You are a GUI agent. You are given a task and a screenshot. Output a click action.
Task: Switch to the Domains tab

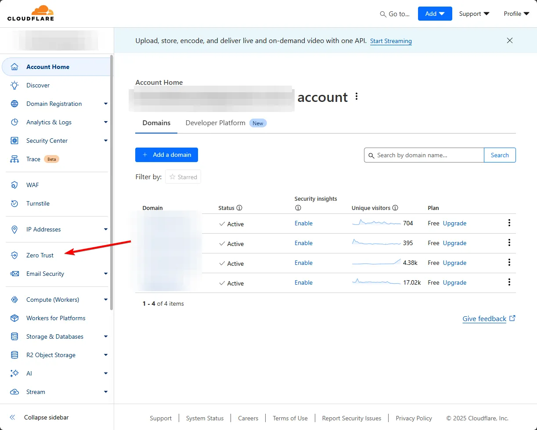point(156,123)
